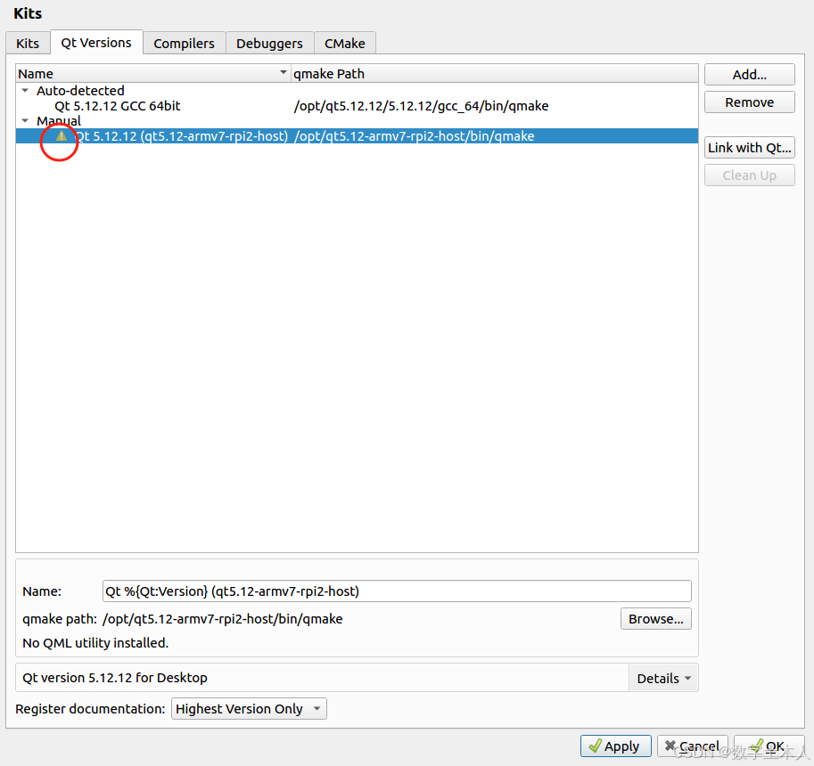Screen dimensions: 814x766
Task: Expand the Details section
Action: [663, 678]
